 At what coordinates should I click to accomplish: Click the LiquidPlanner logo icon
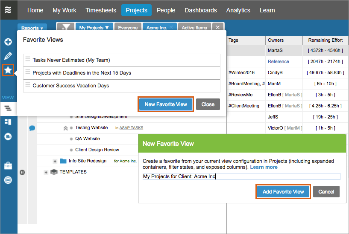pos(8,10)
